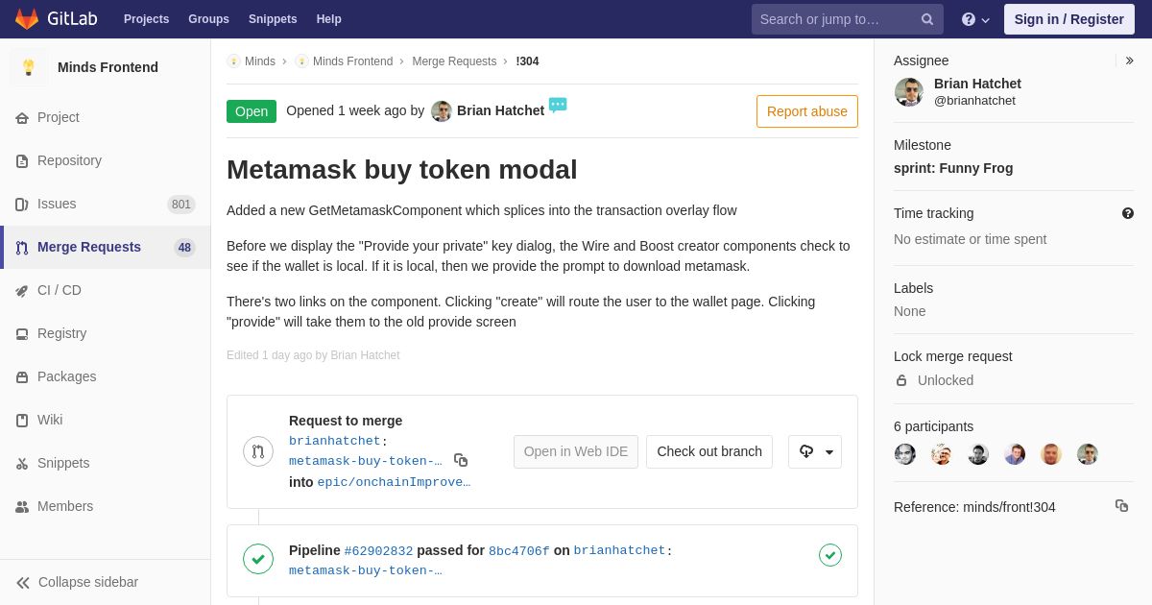Click the pipeline passed status icon at left
Viewport: 1152px width, 605px height.
coord(258,559)
